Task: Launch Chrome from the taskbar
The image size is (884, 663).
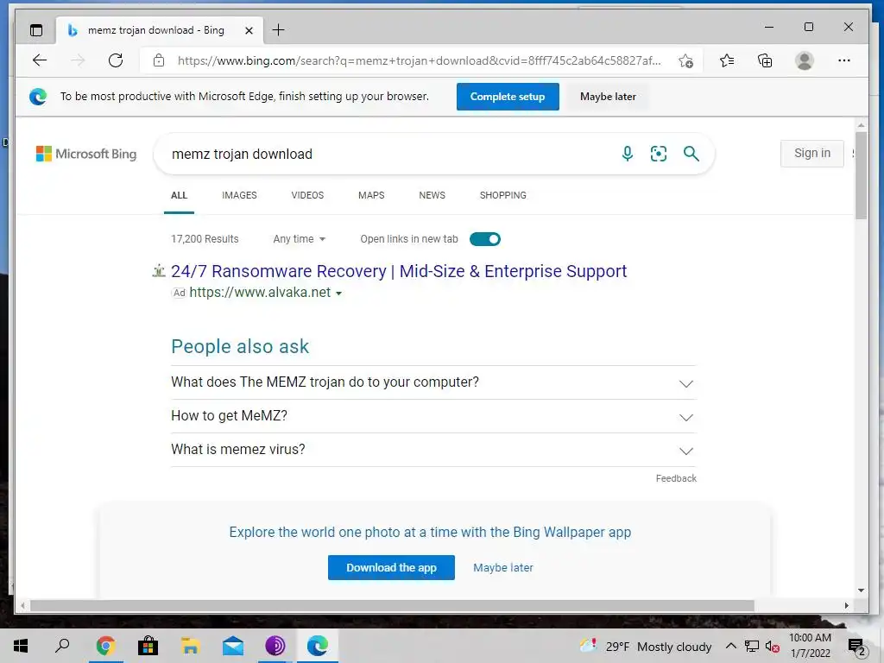Action: (105, 646)
